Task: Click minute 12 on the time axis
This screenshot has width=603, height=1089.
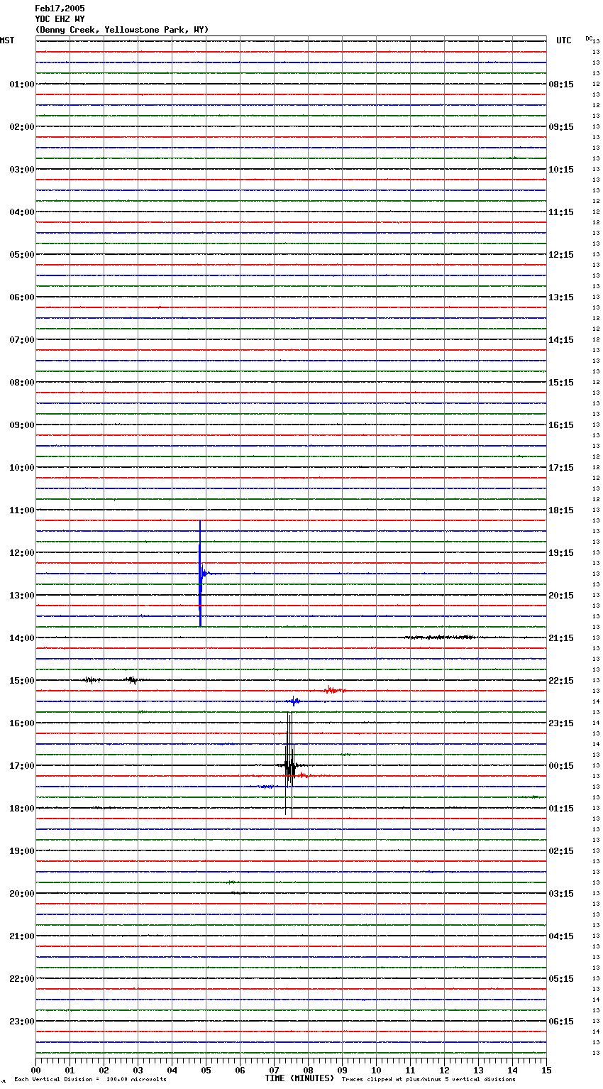Action: [x=444, y=1070]
